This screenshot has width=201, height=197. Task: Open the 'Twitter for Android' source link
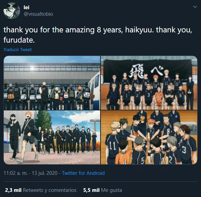(x=83, y=173)
